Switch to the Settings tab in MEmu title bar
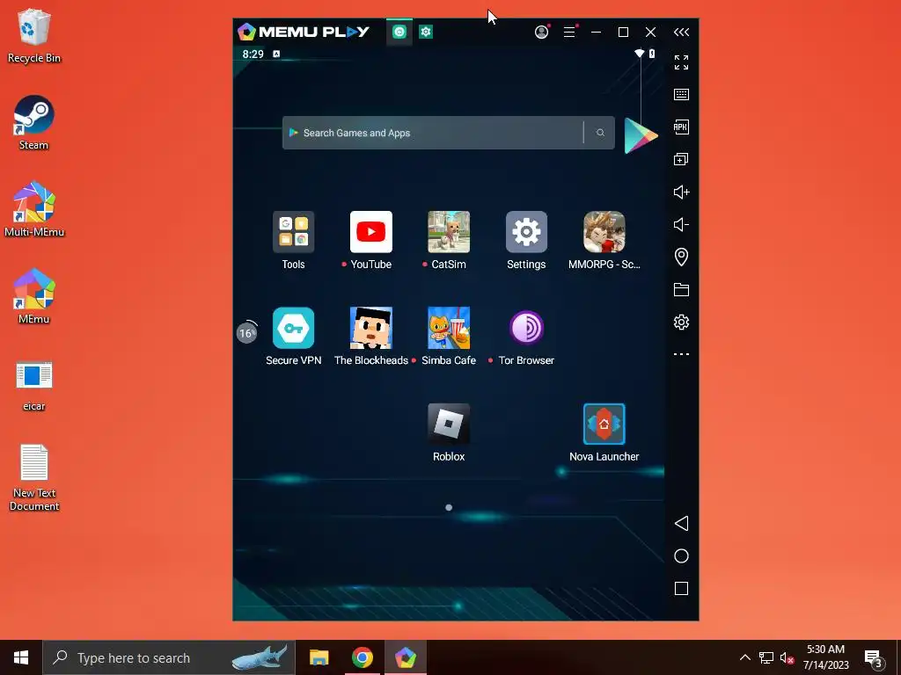This screenshot has height=675, width=901. [x=425, y=33]
